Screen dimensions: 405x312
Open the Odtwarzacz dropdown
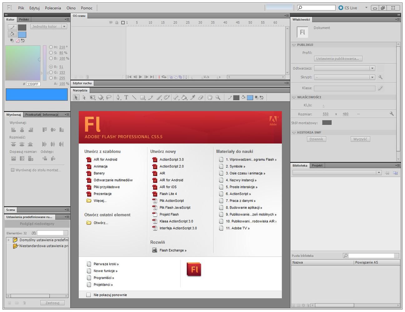(x=344, y=68)
